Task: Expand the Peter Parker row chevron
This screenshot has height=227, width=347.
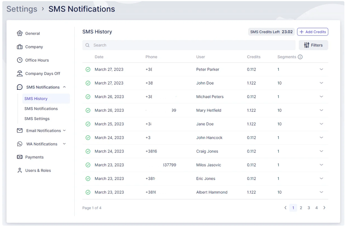Action: pyautogui.click(x=321, y=69)
